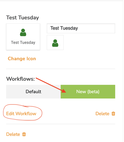This screenshot has width=124, height=142.
Task: Open Edit Workflow
Action: (21, 114)
